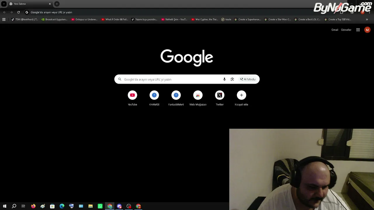Open Paint from the taskbar
The width and height of the screenshot is (374, 210).
(43, 206)
